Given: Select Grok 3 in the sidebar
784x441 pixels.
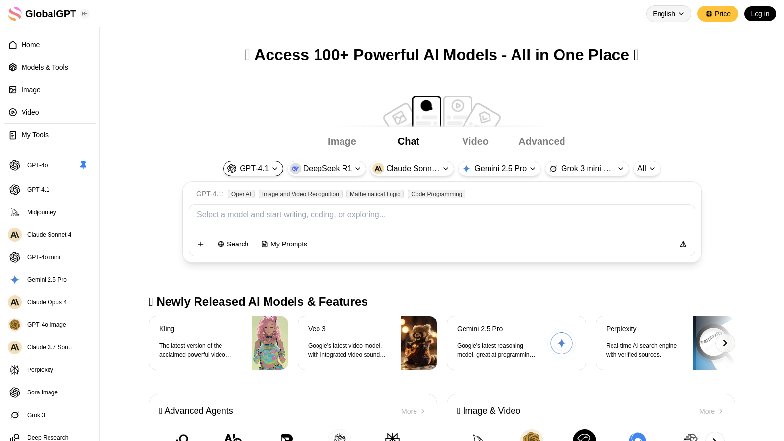Looking at the screenshot, I should tap(36, 415).
